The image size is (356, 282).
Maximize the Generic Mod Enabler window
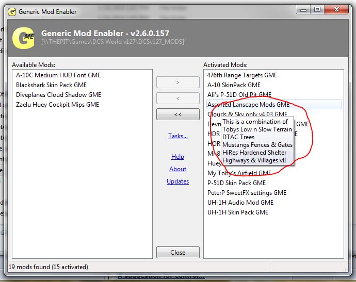click(x=317, y=10)
